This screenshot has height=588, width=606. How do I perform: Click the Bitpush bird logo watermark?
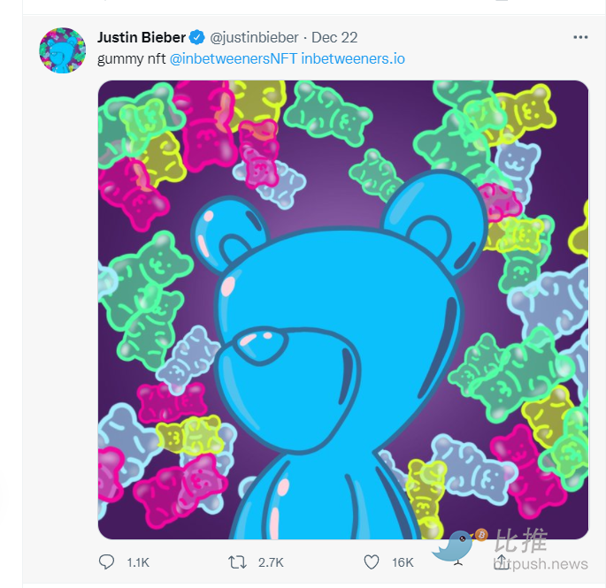[x=458, y=546]
